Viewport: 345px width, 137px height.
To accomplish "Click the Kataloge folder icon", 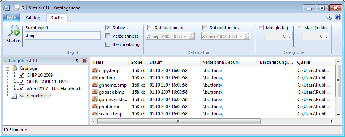I will [x=14, y=68].
